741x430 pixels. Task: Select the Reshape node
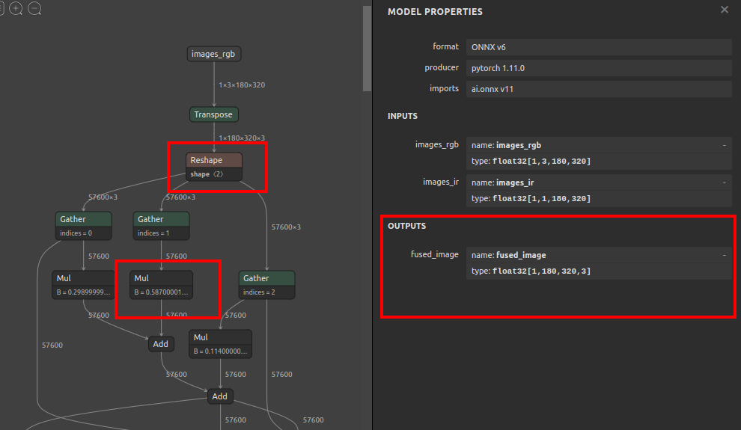213,167
